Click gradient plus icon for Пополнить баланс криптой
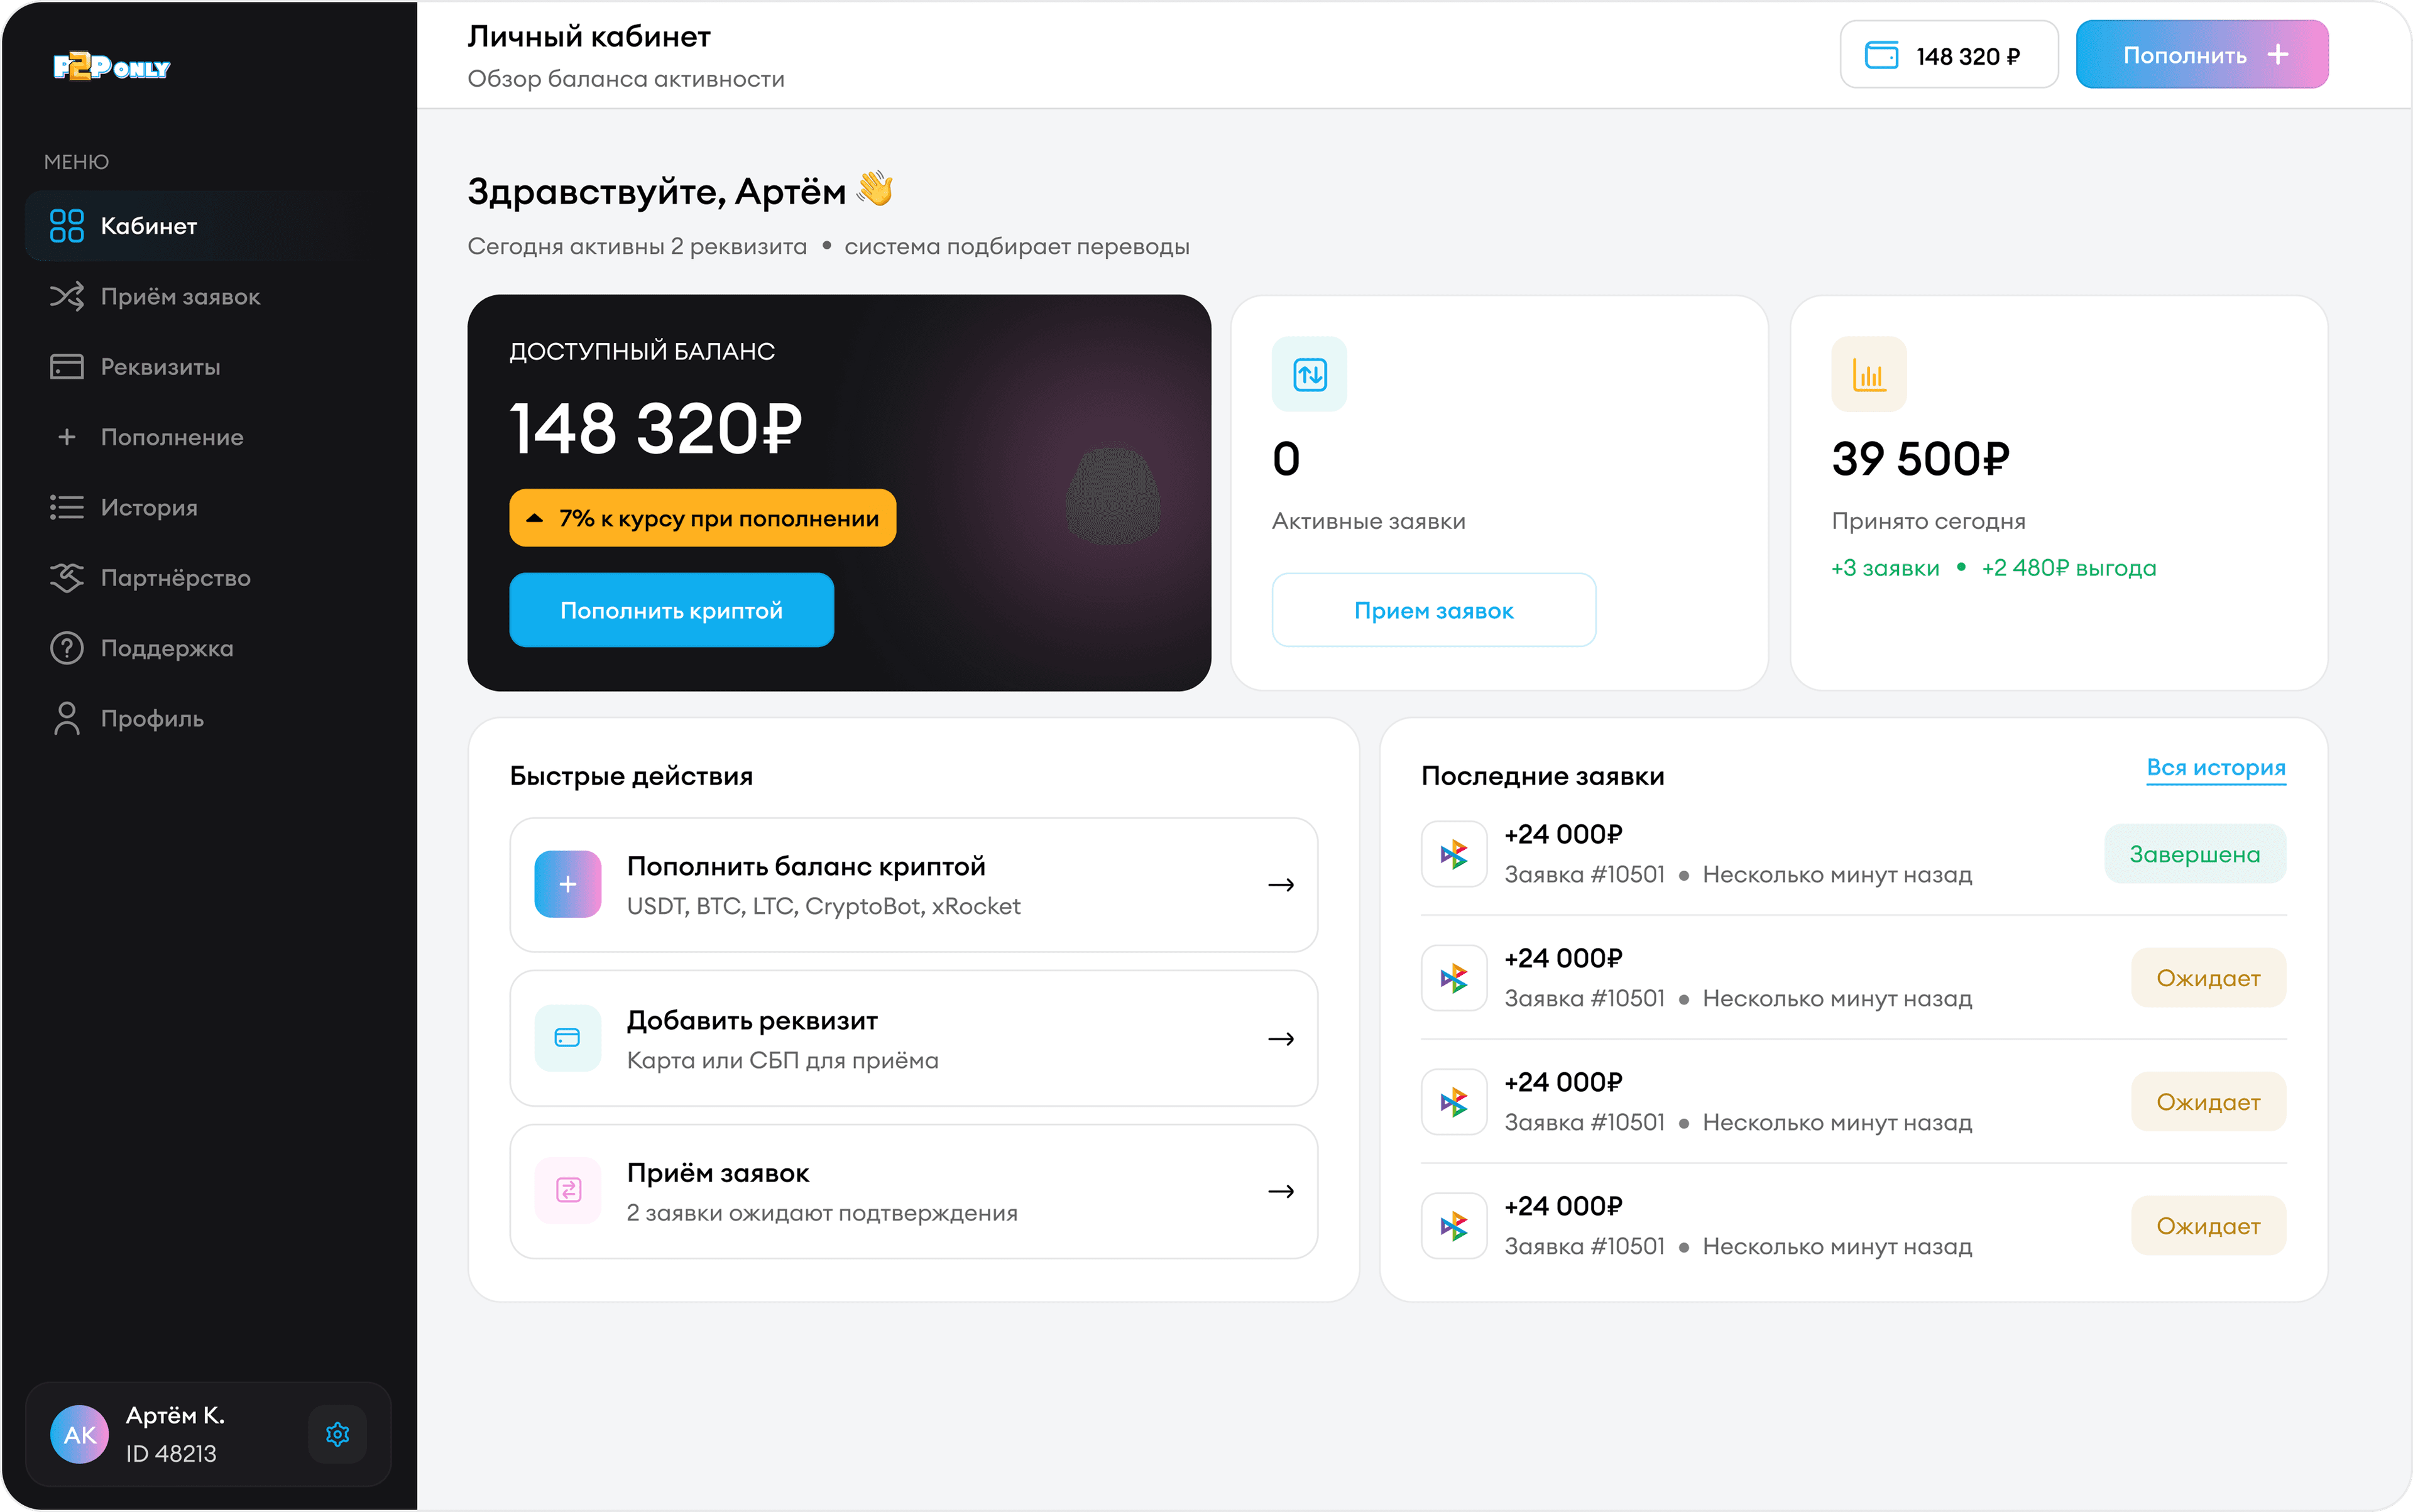 coord(567,884)
